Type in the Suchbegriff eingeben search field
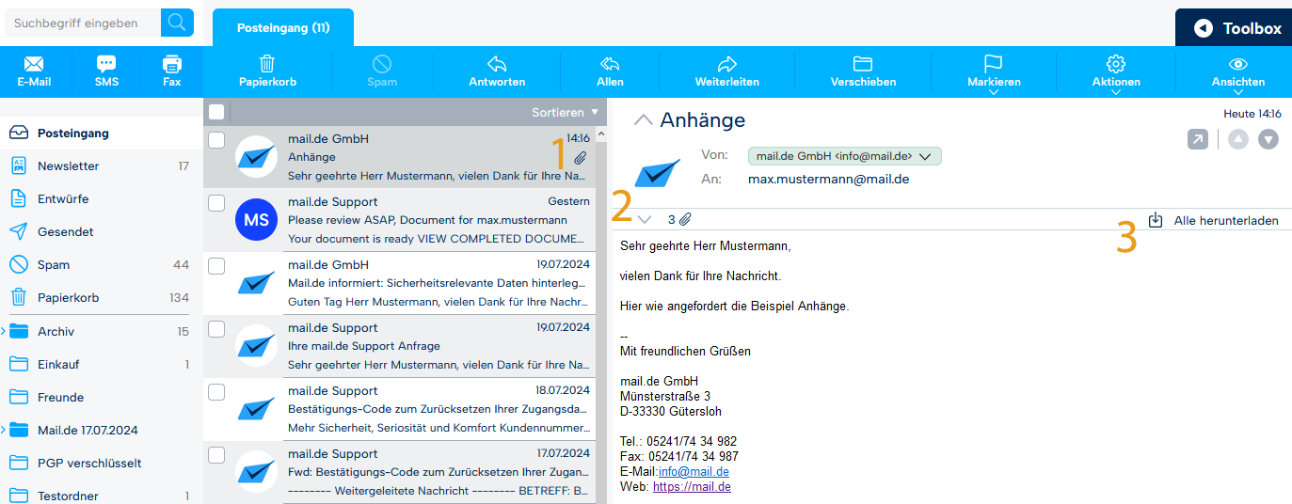The height and width of the screenshot is (504, 1292). click(81, 23)
